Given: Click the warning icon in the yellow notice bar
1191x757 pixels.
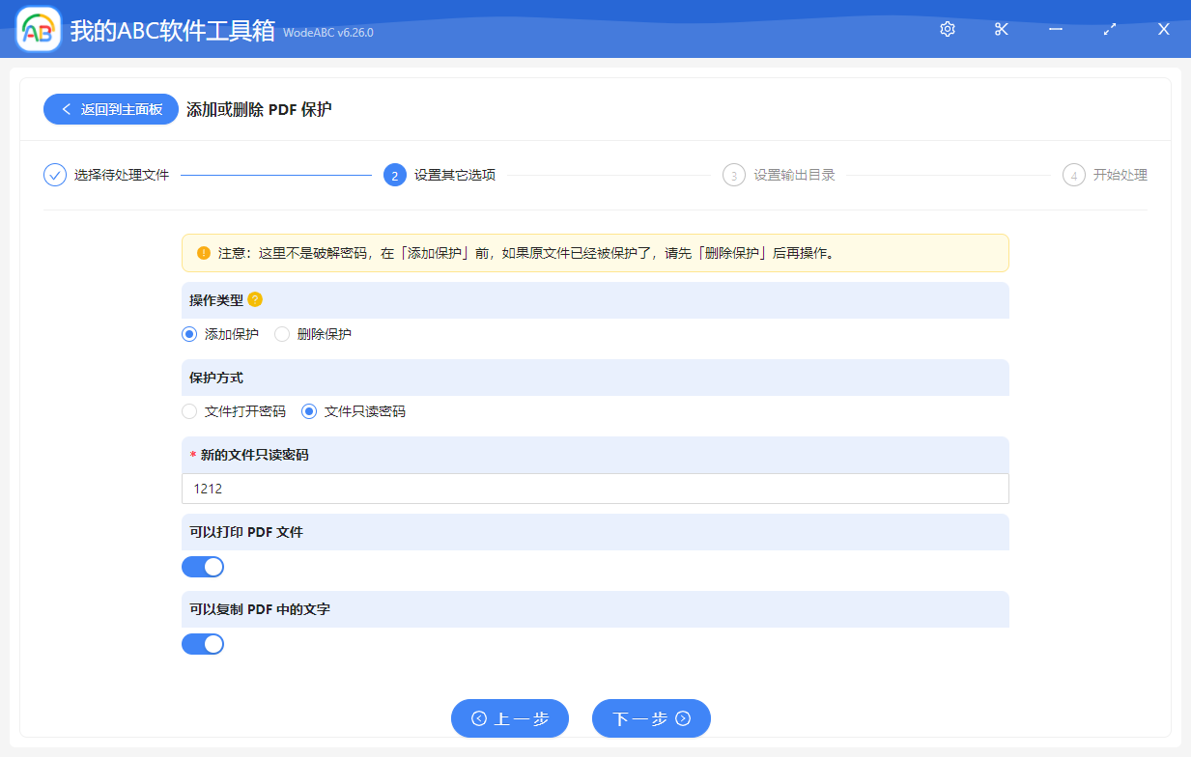Looking at the screenshot, I should pos(203,252).
